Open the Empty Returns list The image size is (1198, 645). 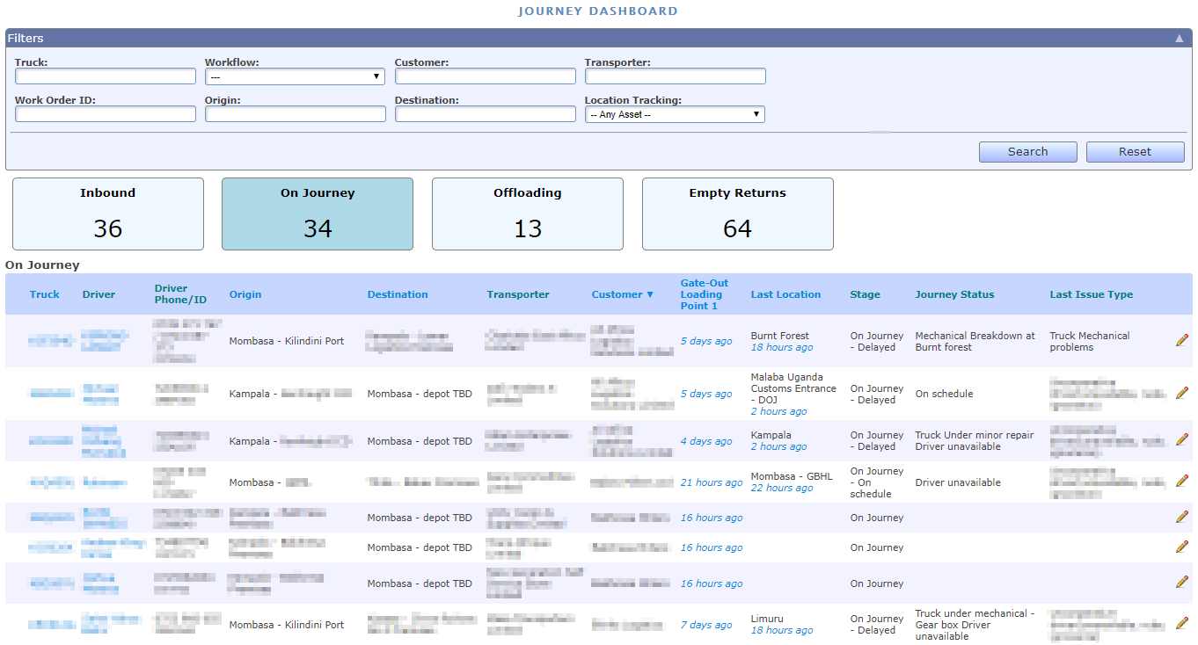click(737, 214)
